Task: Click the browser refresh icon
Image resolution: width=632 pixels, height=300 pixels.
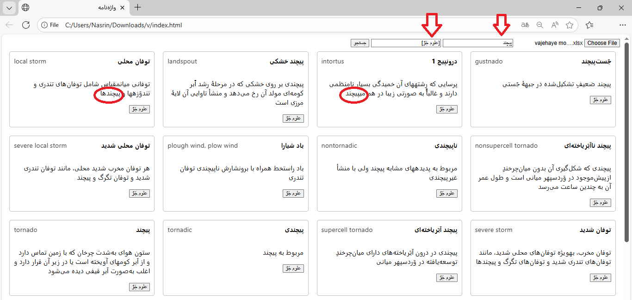Action: [26, 25]
